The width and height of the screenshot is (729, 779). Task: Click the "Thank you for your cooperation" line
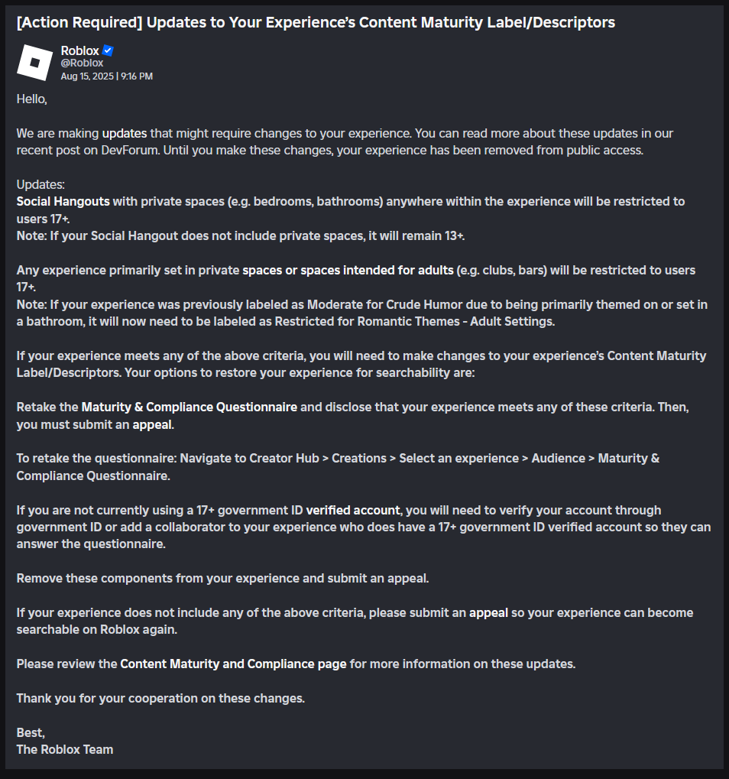click(160, 698)
